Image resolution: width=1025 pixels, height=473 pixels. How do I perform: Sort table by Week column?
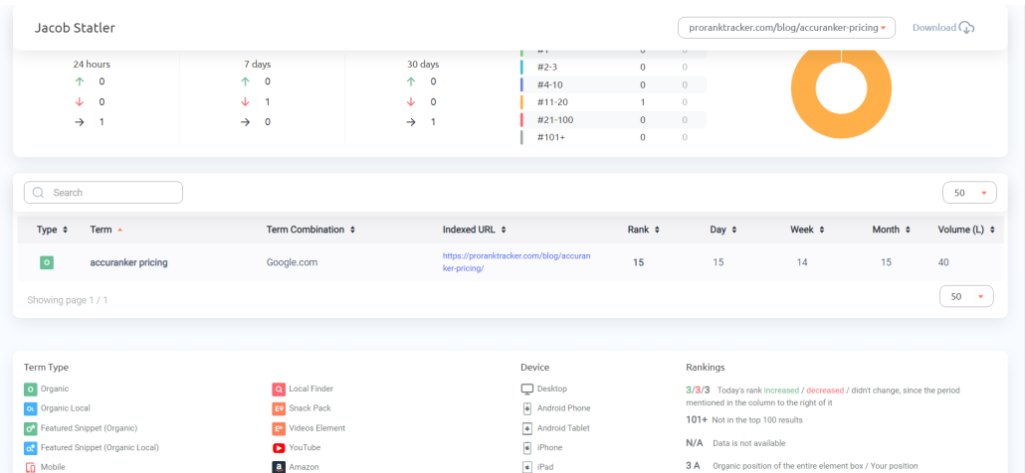[807, 230]
